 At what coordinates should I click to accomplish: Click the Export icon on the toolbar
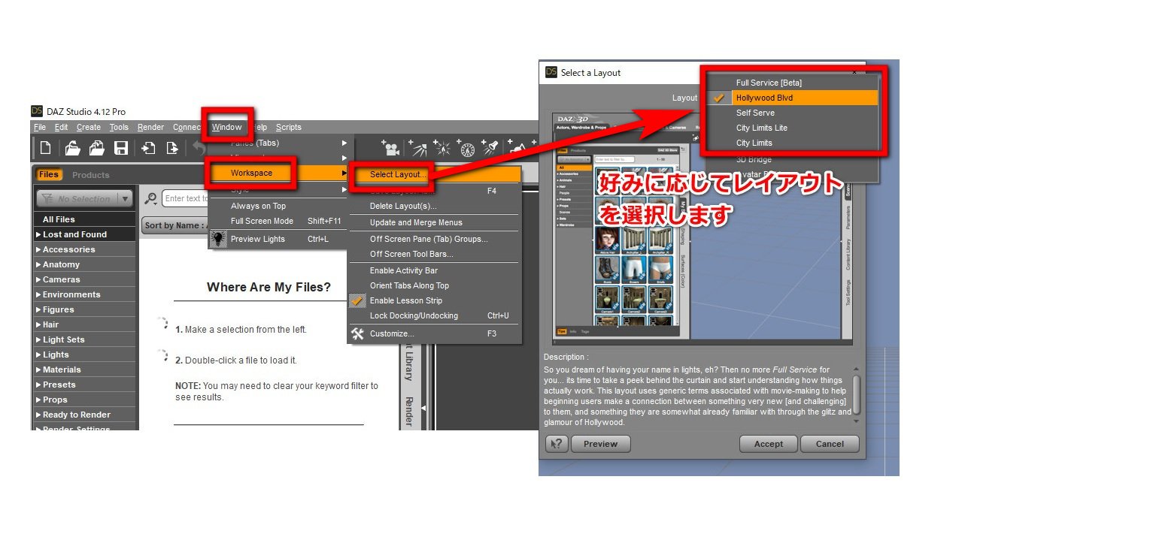(171, 148)
